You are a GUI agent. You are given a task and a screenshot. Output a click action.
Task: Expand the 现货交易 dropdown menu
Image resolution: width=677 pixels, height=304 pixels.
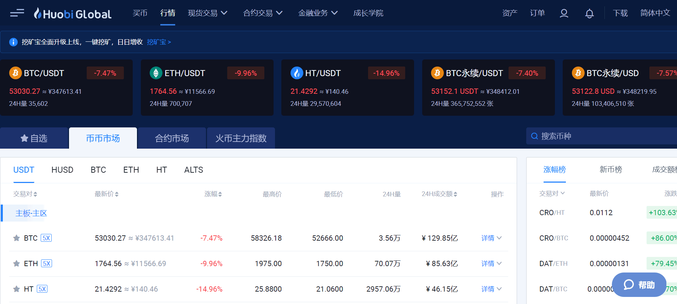coord(207,13)
